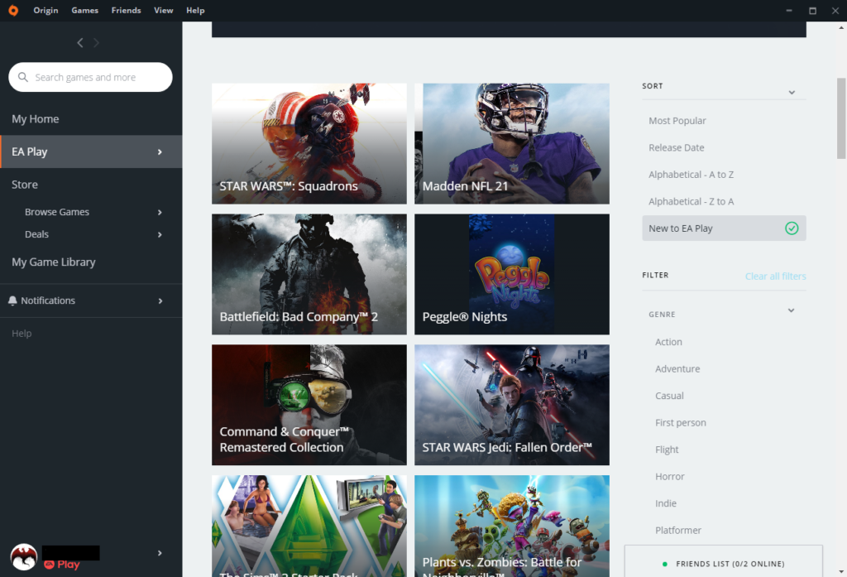Expand the EA Play submenu arrow
This screenshot has height=577, width=847.
160,152
